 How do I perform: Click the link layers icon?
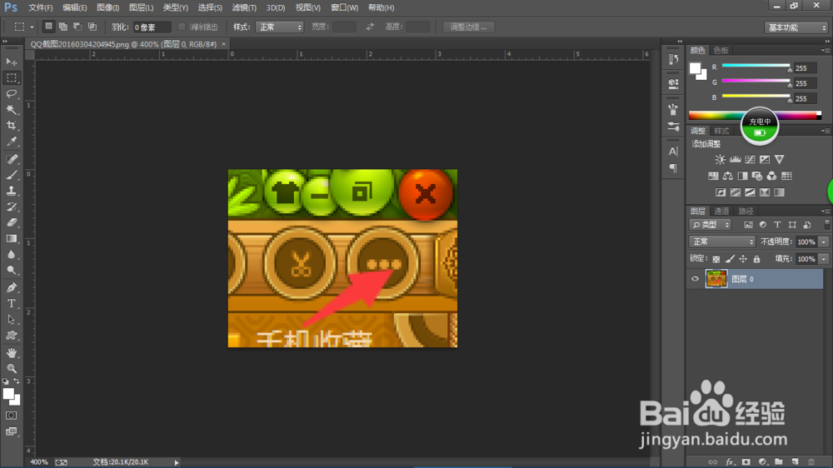click(713, 461)
